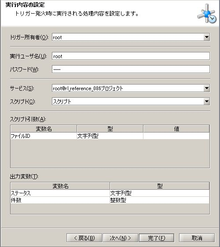Click the 実行ユーザ名 text field
The width and height of the screenshot is (220, 247).
[x=131, y=56]
